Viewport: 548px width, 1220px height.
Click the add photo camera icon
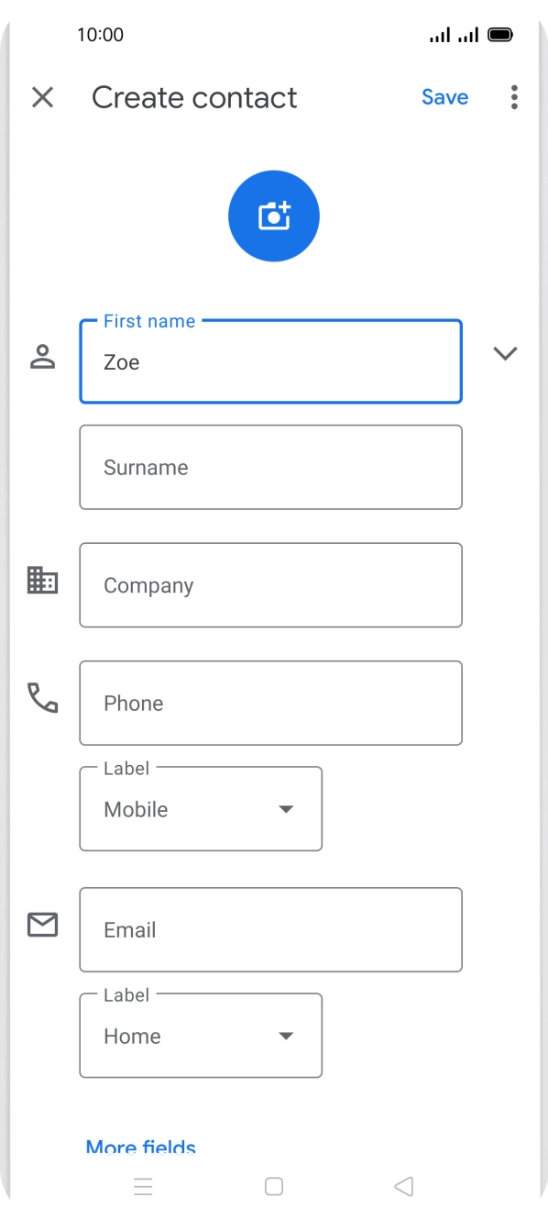[x=273, y=216]
